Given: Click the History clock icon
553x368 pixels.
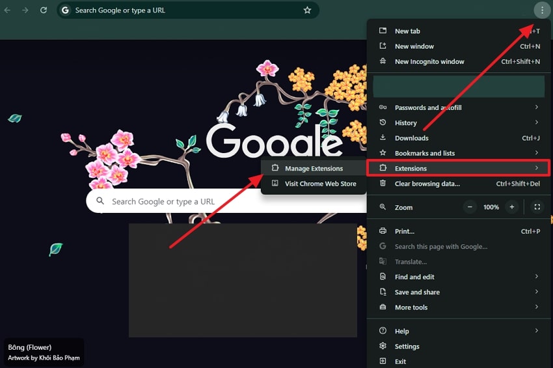Looking at the screenshot, I should click(383, 122).
